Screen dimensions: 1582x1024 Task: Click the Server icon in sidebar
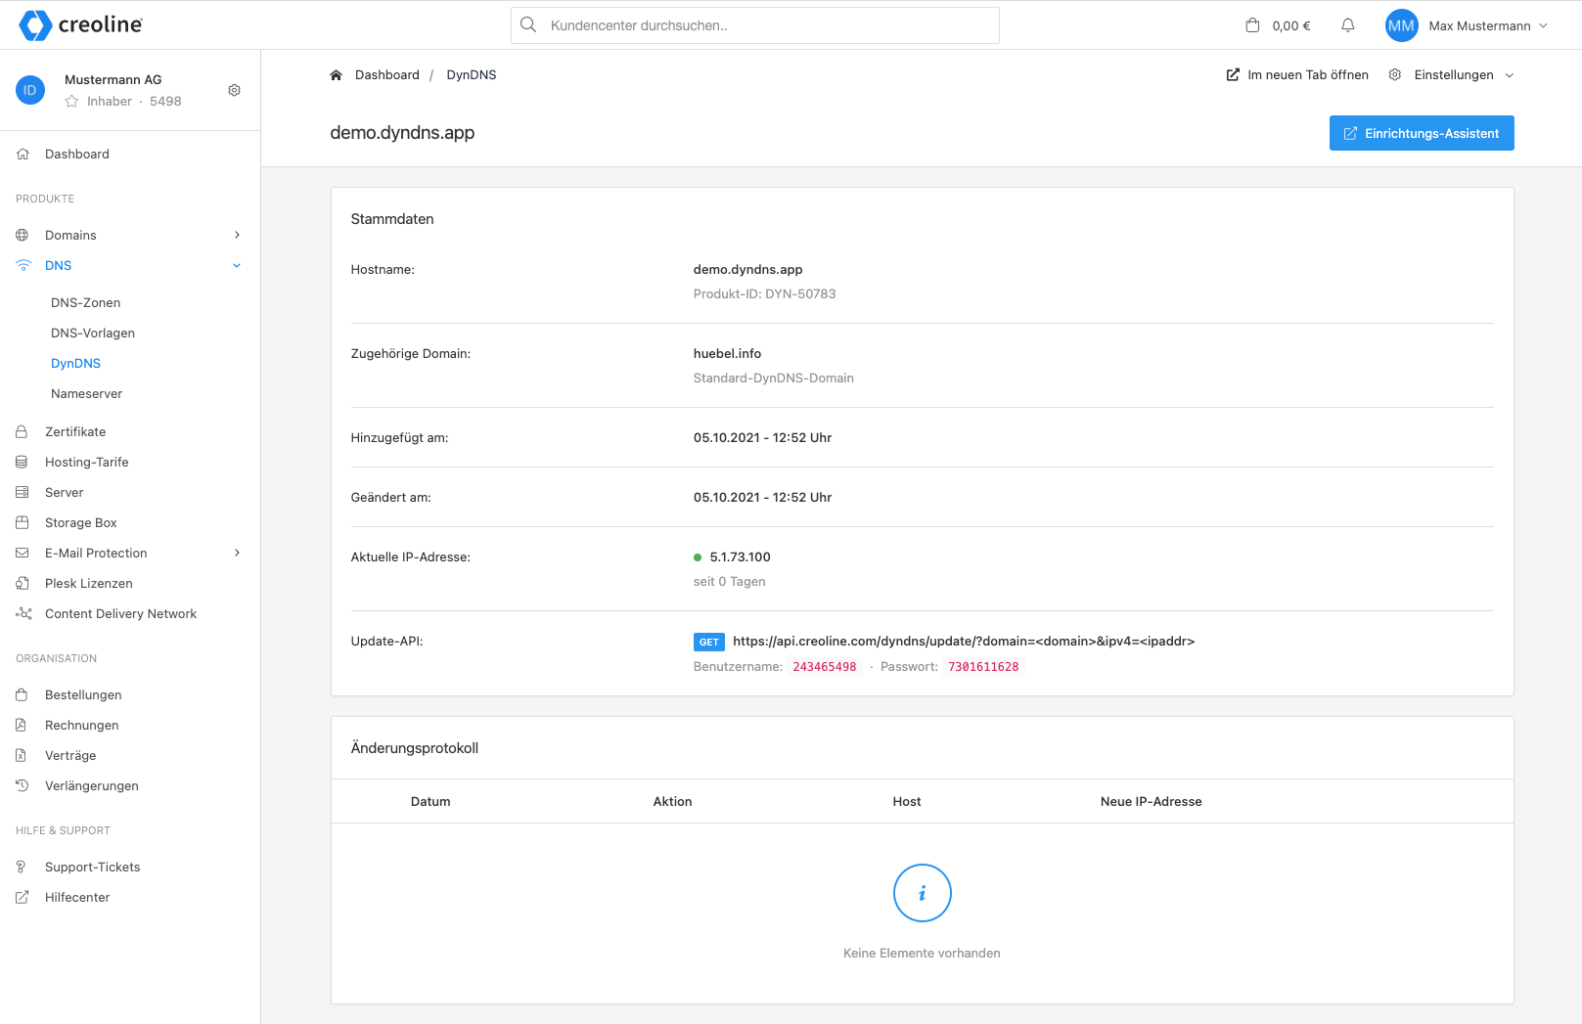tap(22, 492)
